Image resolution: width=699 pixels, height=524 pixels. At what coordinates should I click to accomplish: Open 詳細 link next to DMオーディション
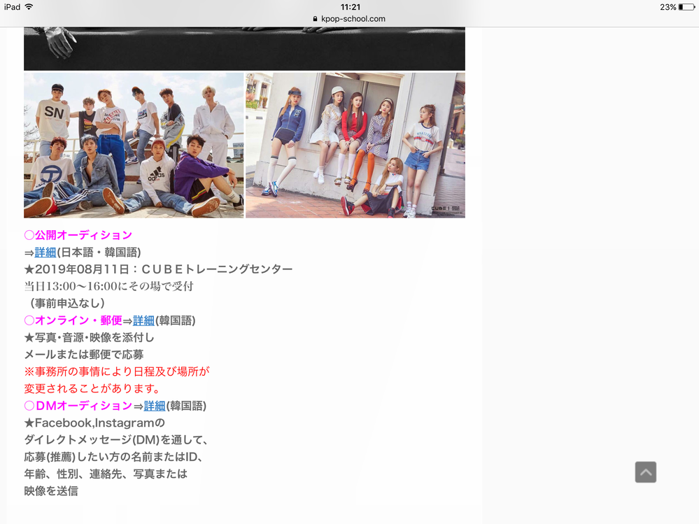click(155, 406)
